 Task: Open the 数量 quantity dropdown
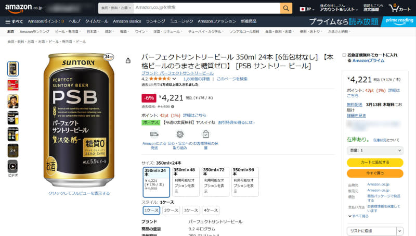(374, 150)
